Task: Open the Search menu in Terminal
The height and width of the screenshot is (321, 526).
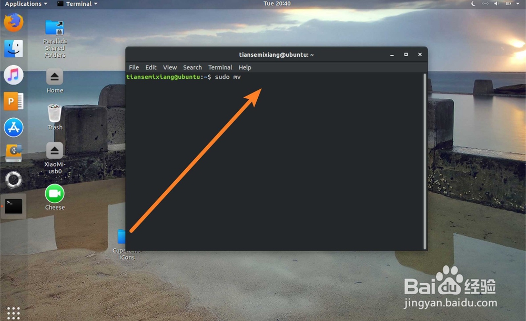Action: [x=192, y=67]
